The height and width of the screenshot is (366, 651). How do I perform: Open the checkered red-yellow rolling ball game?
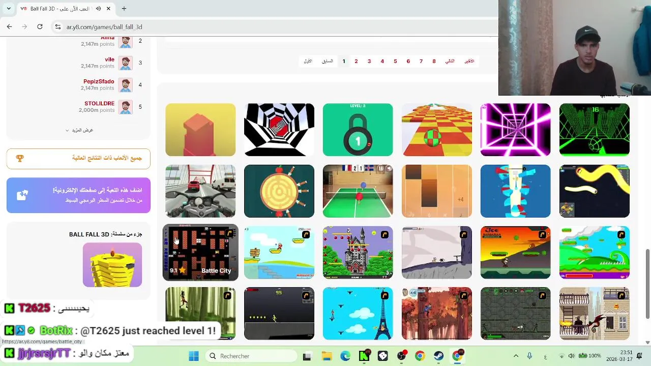(x=437, y=130)
